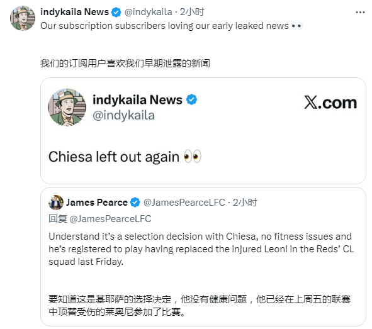Open James Pearce's 2小时 timestamp
The width and height of the screenshot is (372, 329).
coord(245,203)
